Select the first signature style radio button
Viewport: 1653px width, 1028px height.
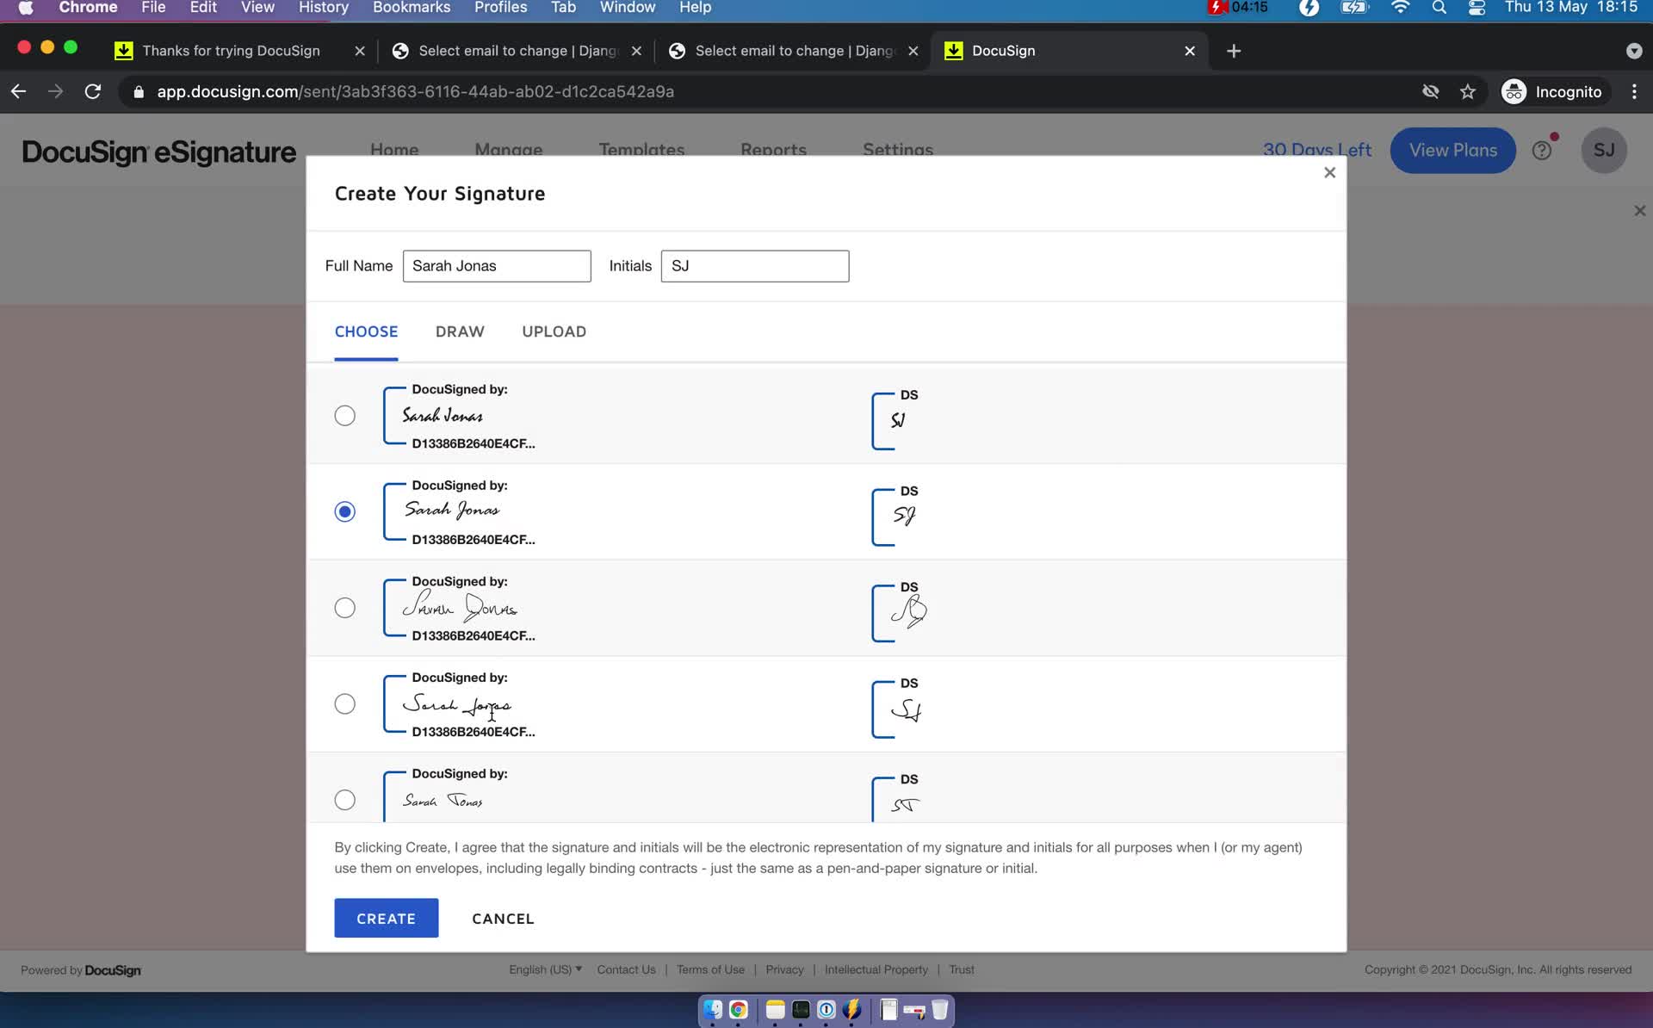[344, 414]
